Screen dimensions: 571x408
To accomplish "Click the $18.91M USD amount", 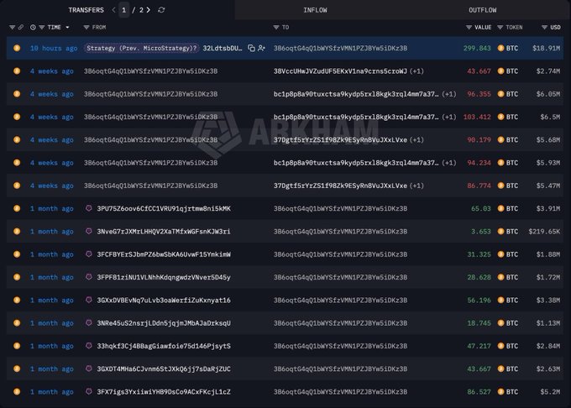I will [x=547, y=48].
